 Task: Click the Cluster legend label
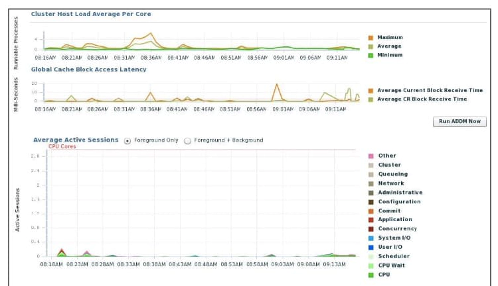(x=389, y=165)
